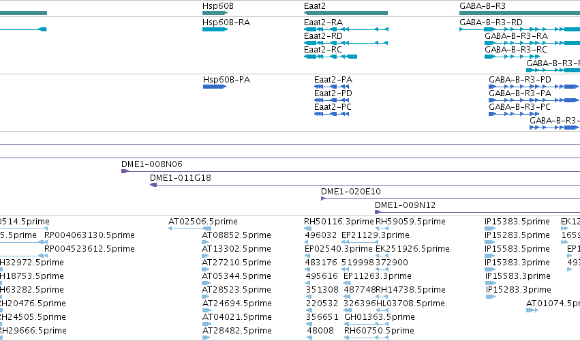Image resolution: width=580 pixels, height=341 pixels.
Task: Open the AT28482.5prime EST label
Action: point(237,331)
